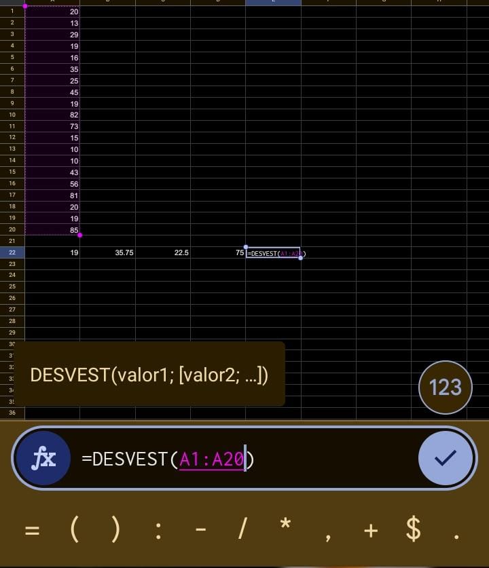
Task: Insert the equals sign symbol
Action: click(x=32, y=530)
